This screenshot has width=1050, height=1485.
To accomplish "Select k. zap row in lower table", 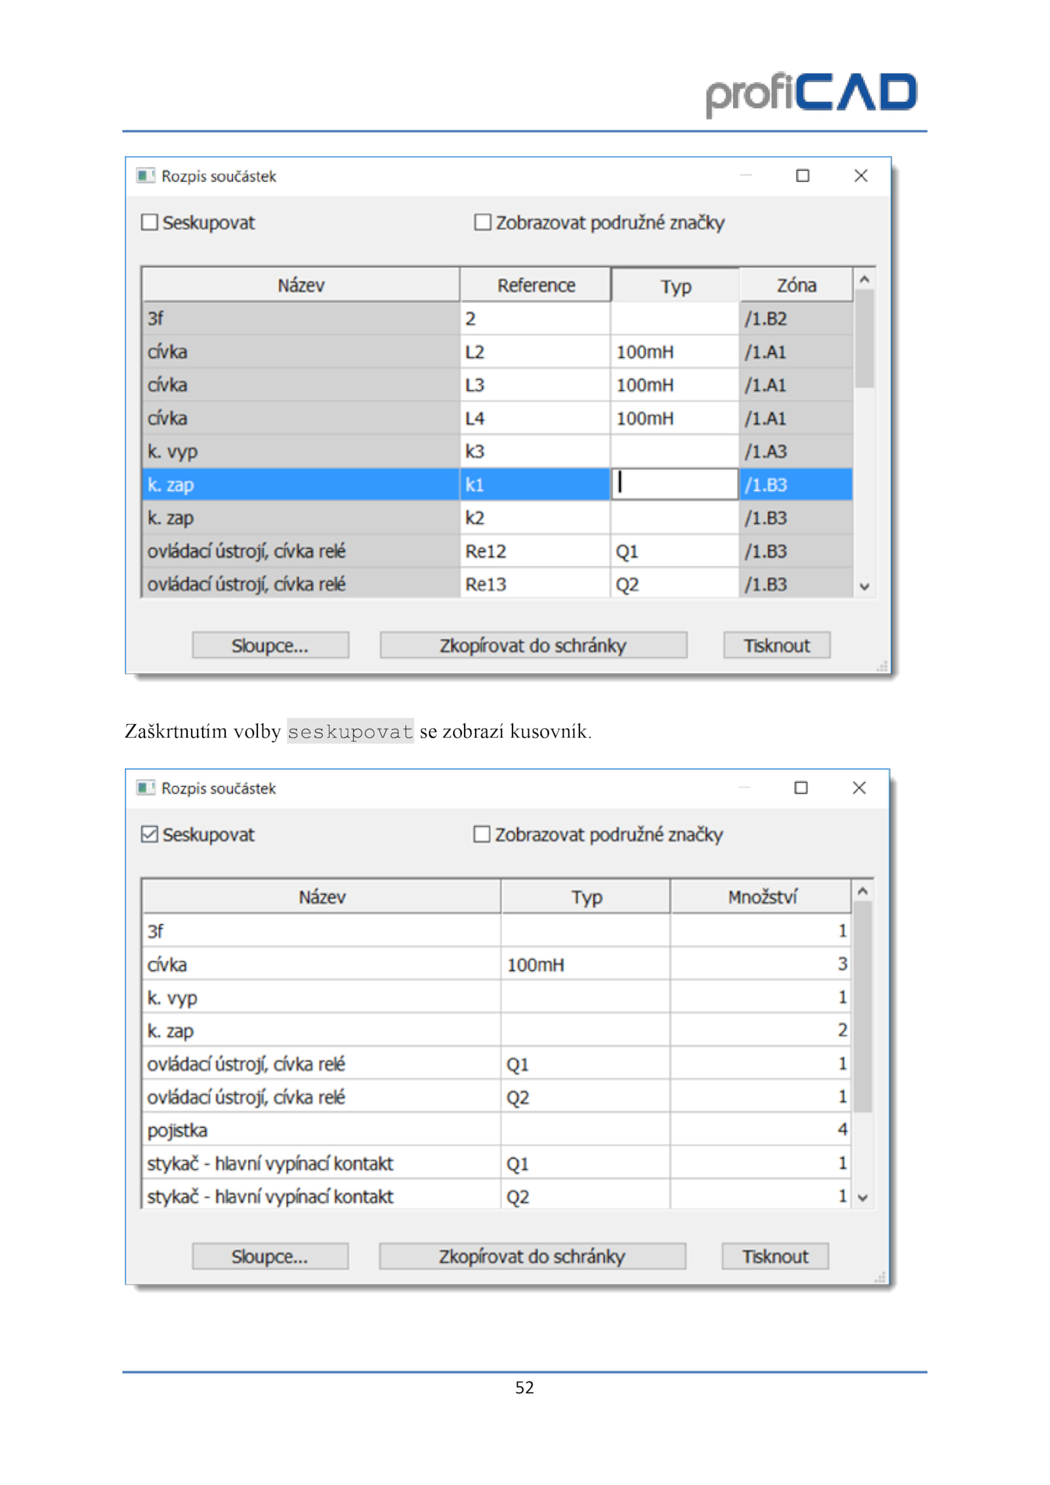I will coord(497,1031).
